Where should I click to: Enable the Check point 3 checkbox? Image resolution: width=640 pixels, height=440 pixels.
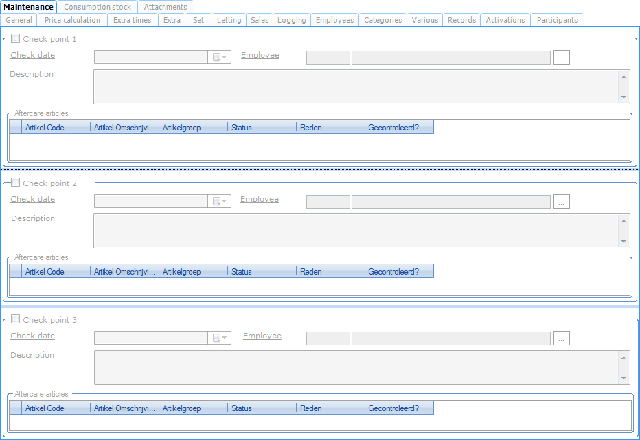[16, 320]
